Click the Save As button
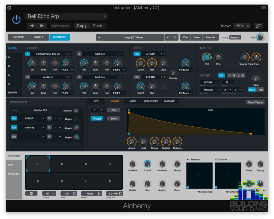 pyautogui.click(x=210, y=37)
